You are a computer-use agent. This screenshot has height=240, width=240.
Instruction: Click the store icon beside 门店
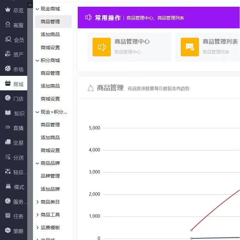point(8,98)
